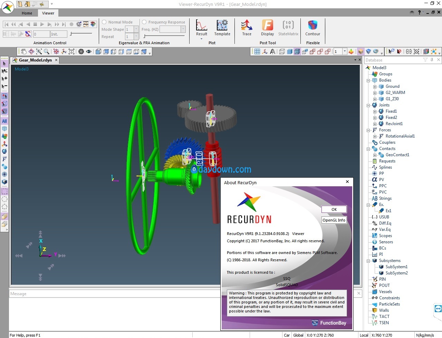This screenshot has width=442, height=338.
Task: Select G1_Z30 body in tree
Action: 392,99
